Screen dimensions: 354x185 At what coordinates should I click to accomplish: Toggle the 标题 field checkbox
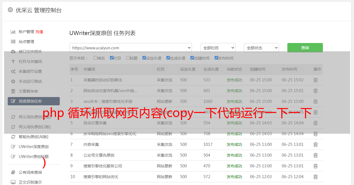[x=128, y=58]
